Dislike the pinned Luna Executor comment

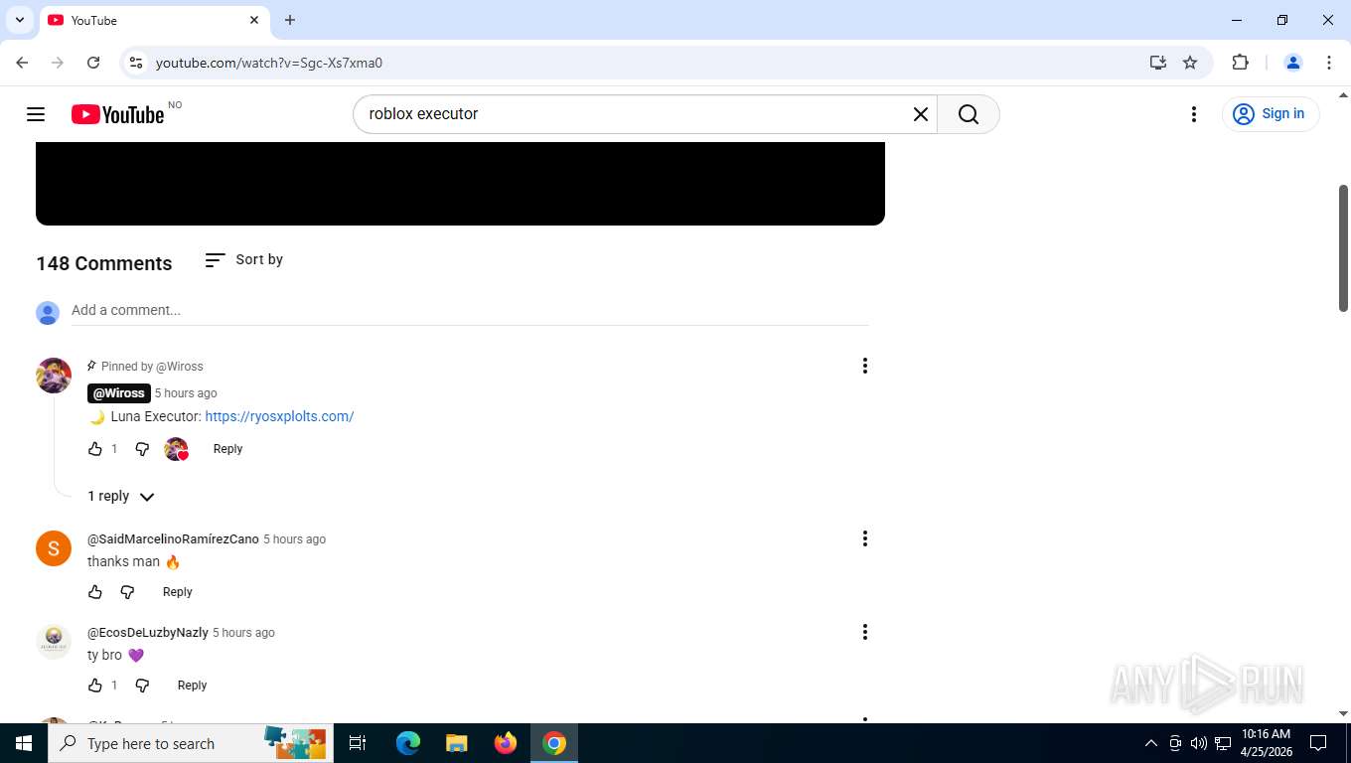click(x=142, y=449)
